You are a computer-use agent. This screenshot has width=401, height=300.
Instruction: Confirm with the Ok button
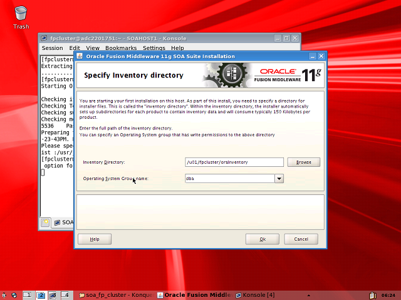[x=263, y=239]
